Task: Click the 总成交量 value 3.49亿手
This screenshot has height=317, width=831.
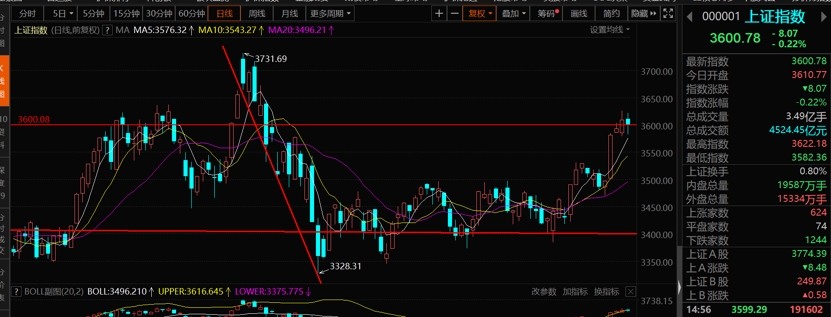Action: click(806, 117)
